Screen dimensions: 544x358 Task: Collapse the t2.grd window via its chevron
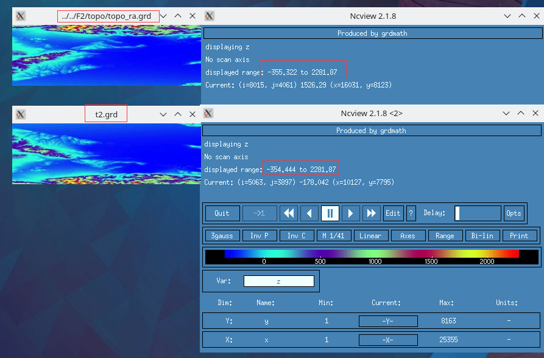pos(163,113)
